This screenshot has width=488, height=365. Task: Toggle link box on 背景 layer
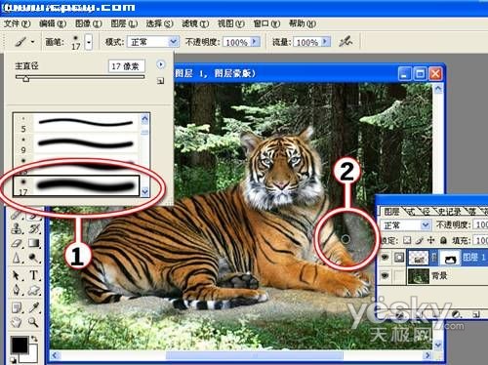click(399, 276)
